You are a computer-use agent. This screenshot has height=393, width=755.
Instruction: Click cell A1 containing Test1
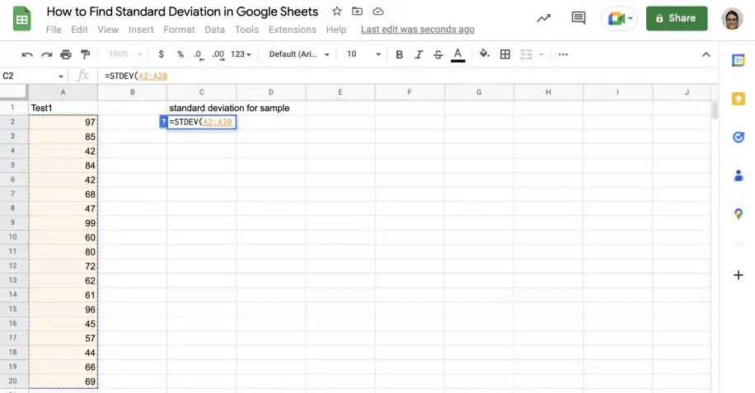pyautogui.click(x=63, y=108)
